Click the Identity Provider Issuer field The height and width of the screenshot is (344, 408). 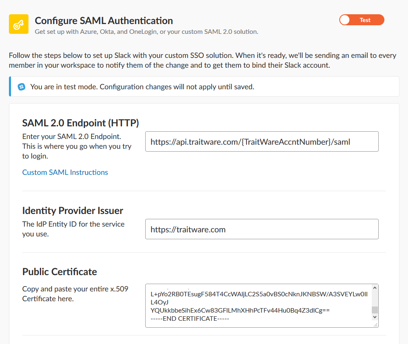click(262, 229)
